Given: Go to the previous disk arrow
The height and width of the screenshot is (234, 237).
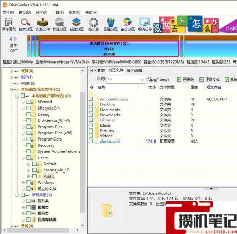Looking at the screenshot, I should click(11, 39).
